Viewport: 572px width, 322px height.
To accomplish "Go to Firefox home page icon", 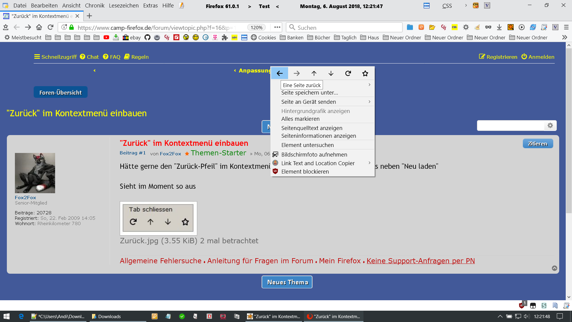I will [x=39, y=27].
